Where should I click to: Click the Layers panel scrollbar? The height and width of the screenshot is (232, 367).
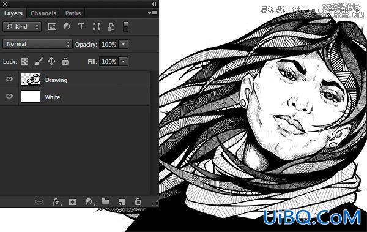click(x=154, y=133)
